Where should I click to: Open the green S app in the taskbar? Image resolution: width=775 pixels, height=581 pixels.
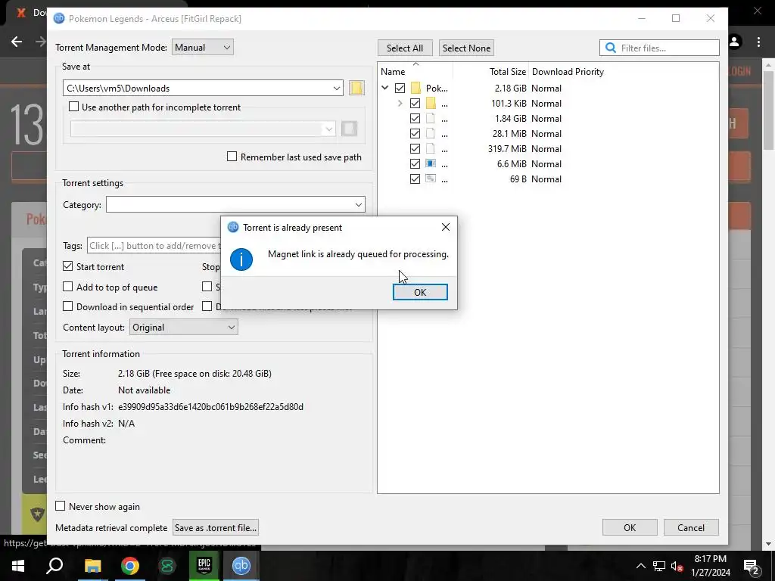coord(167,566)
